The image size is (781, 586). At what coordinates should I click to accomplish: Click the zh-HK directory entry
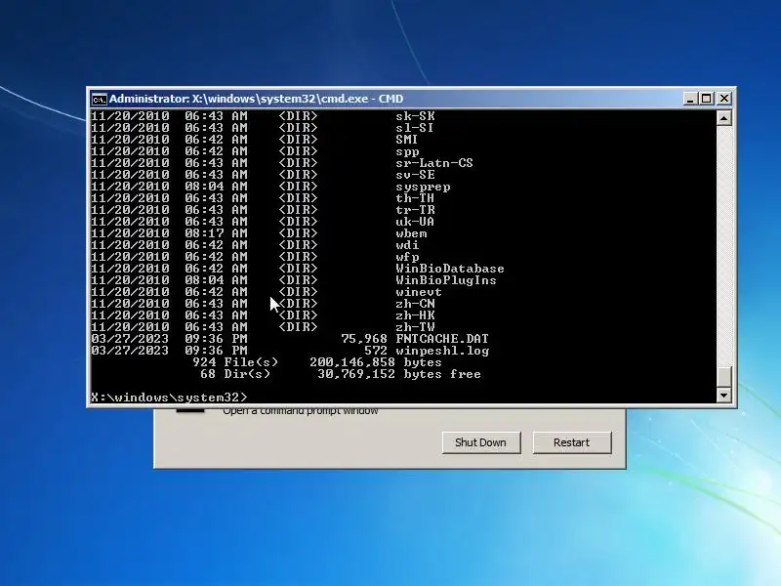click(415, 315)
